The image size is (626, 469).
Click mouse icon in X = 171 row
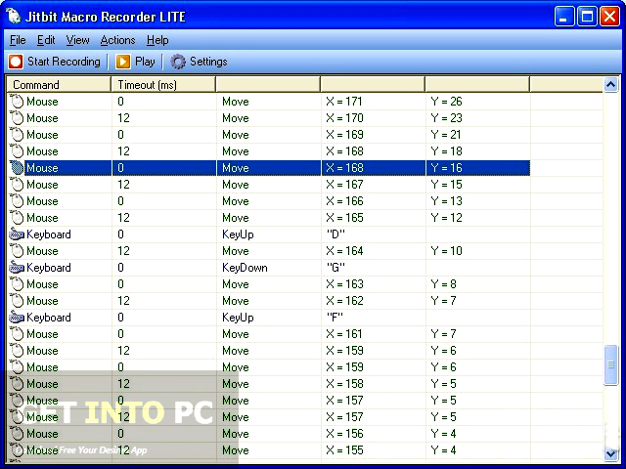point(17,102)
